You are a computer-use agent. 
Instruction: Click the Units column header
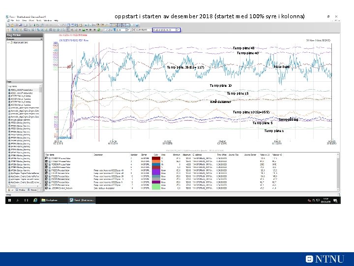tap(163, 155)
